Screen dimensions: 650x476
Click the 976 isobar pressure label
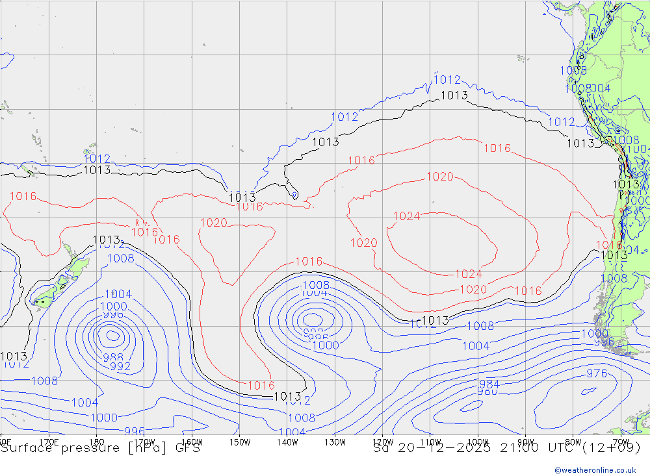pos(597,373)
